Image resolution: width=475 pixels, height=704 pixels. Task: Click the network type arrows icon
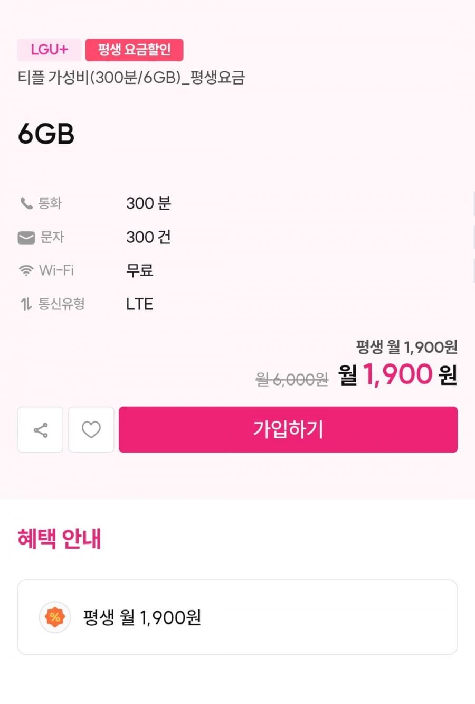click(26, 304)
